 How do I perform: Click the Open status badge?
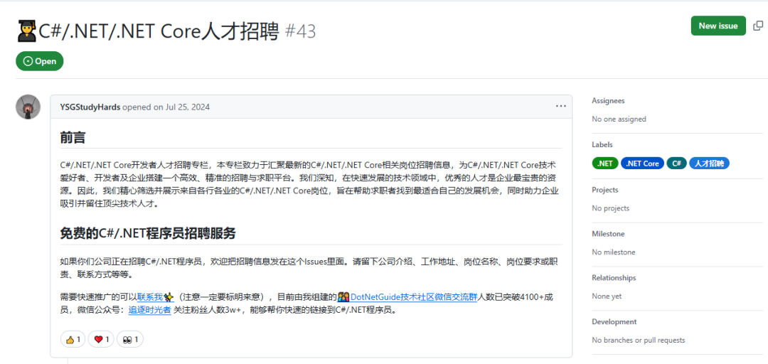point(40,61)
